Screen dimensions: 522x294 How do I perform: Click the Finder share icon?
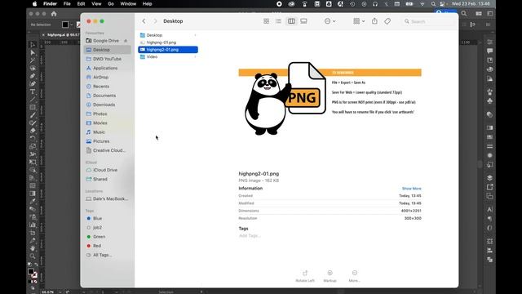pyautogui.click(x=374, y=21)
